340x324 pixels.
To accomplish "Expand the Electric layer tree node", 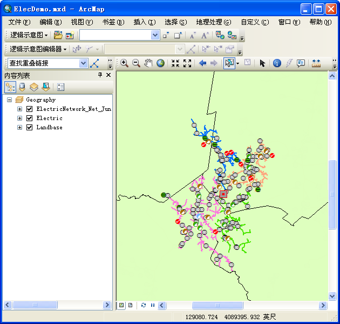I will pos(20,118).
